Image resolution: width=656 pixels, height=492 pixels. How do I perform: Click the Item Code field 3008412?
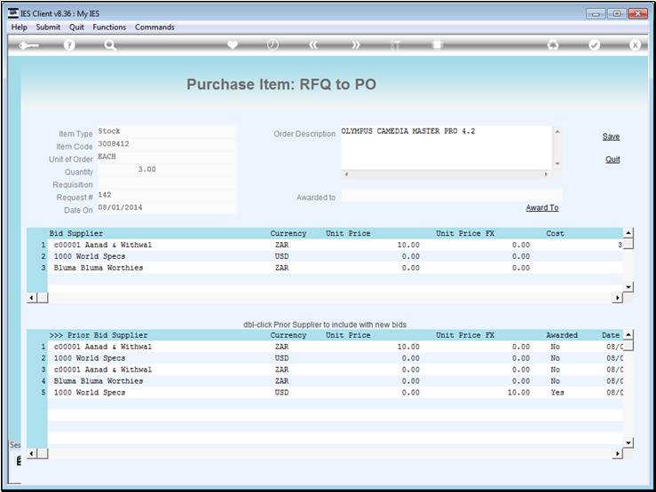(x=167, y=144)
